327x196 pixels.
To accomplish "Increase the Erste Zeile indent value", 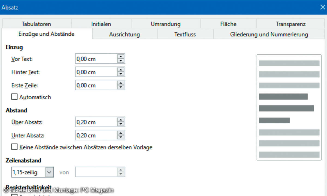I will (x=121, y=83).
